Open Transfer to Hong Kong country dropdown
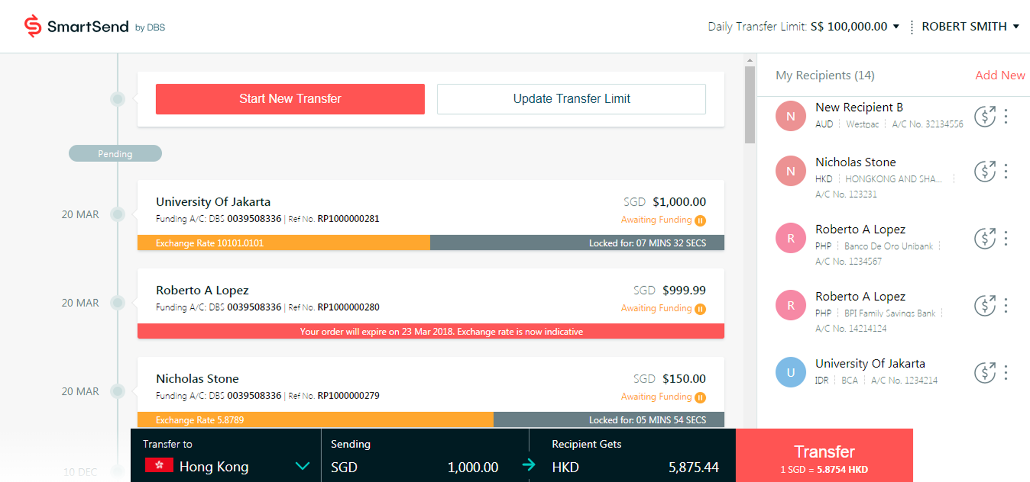1030x482 pixels. [x=227, y=466]
